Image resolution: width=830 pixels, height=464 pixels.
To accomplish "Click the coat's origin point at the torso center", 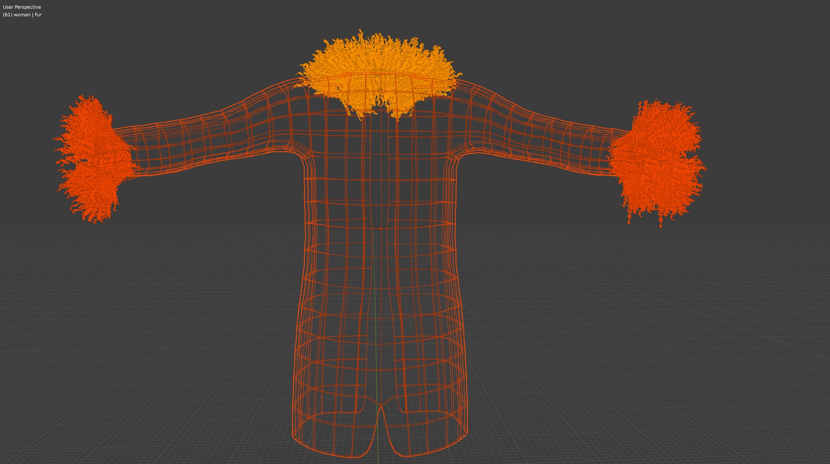I will click(380, 229).
